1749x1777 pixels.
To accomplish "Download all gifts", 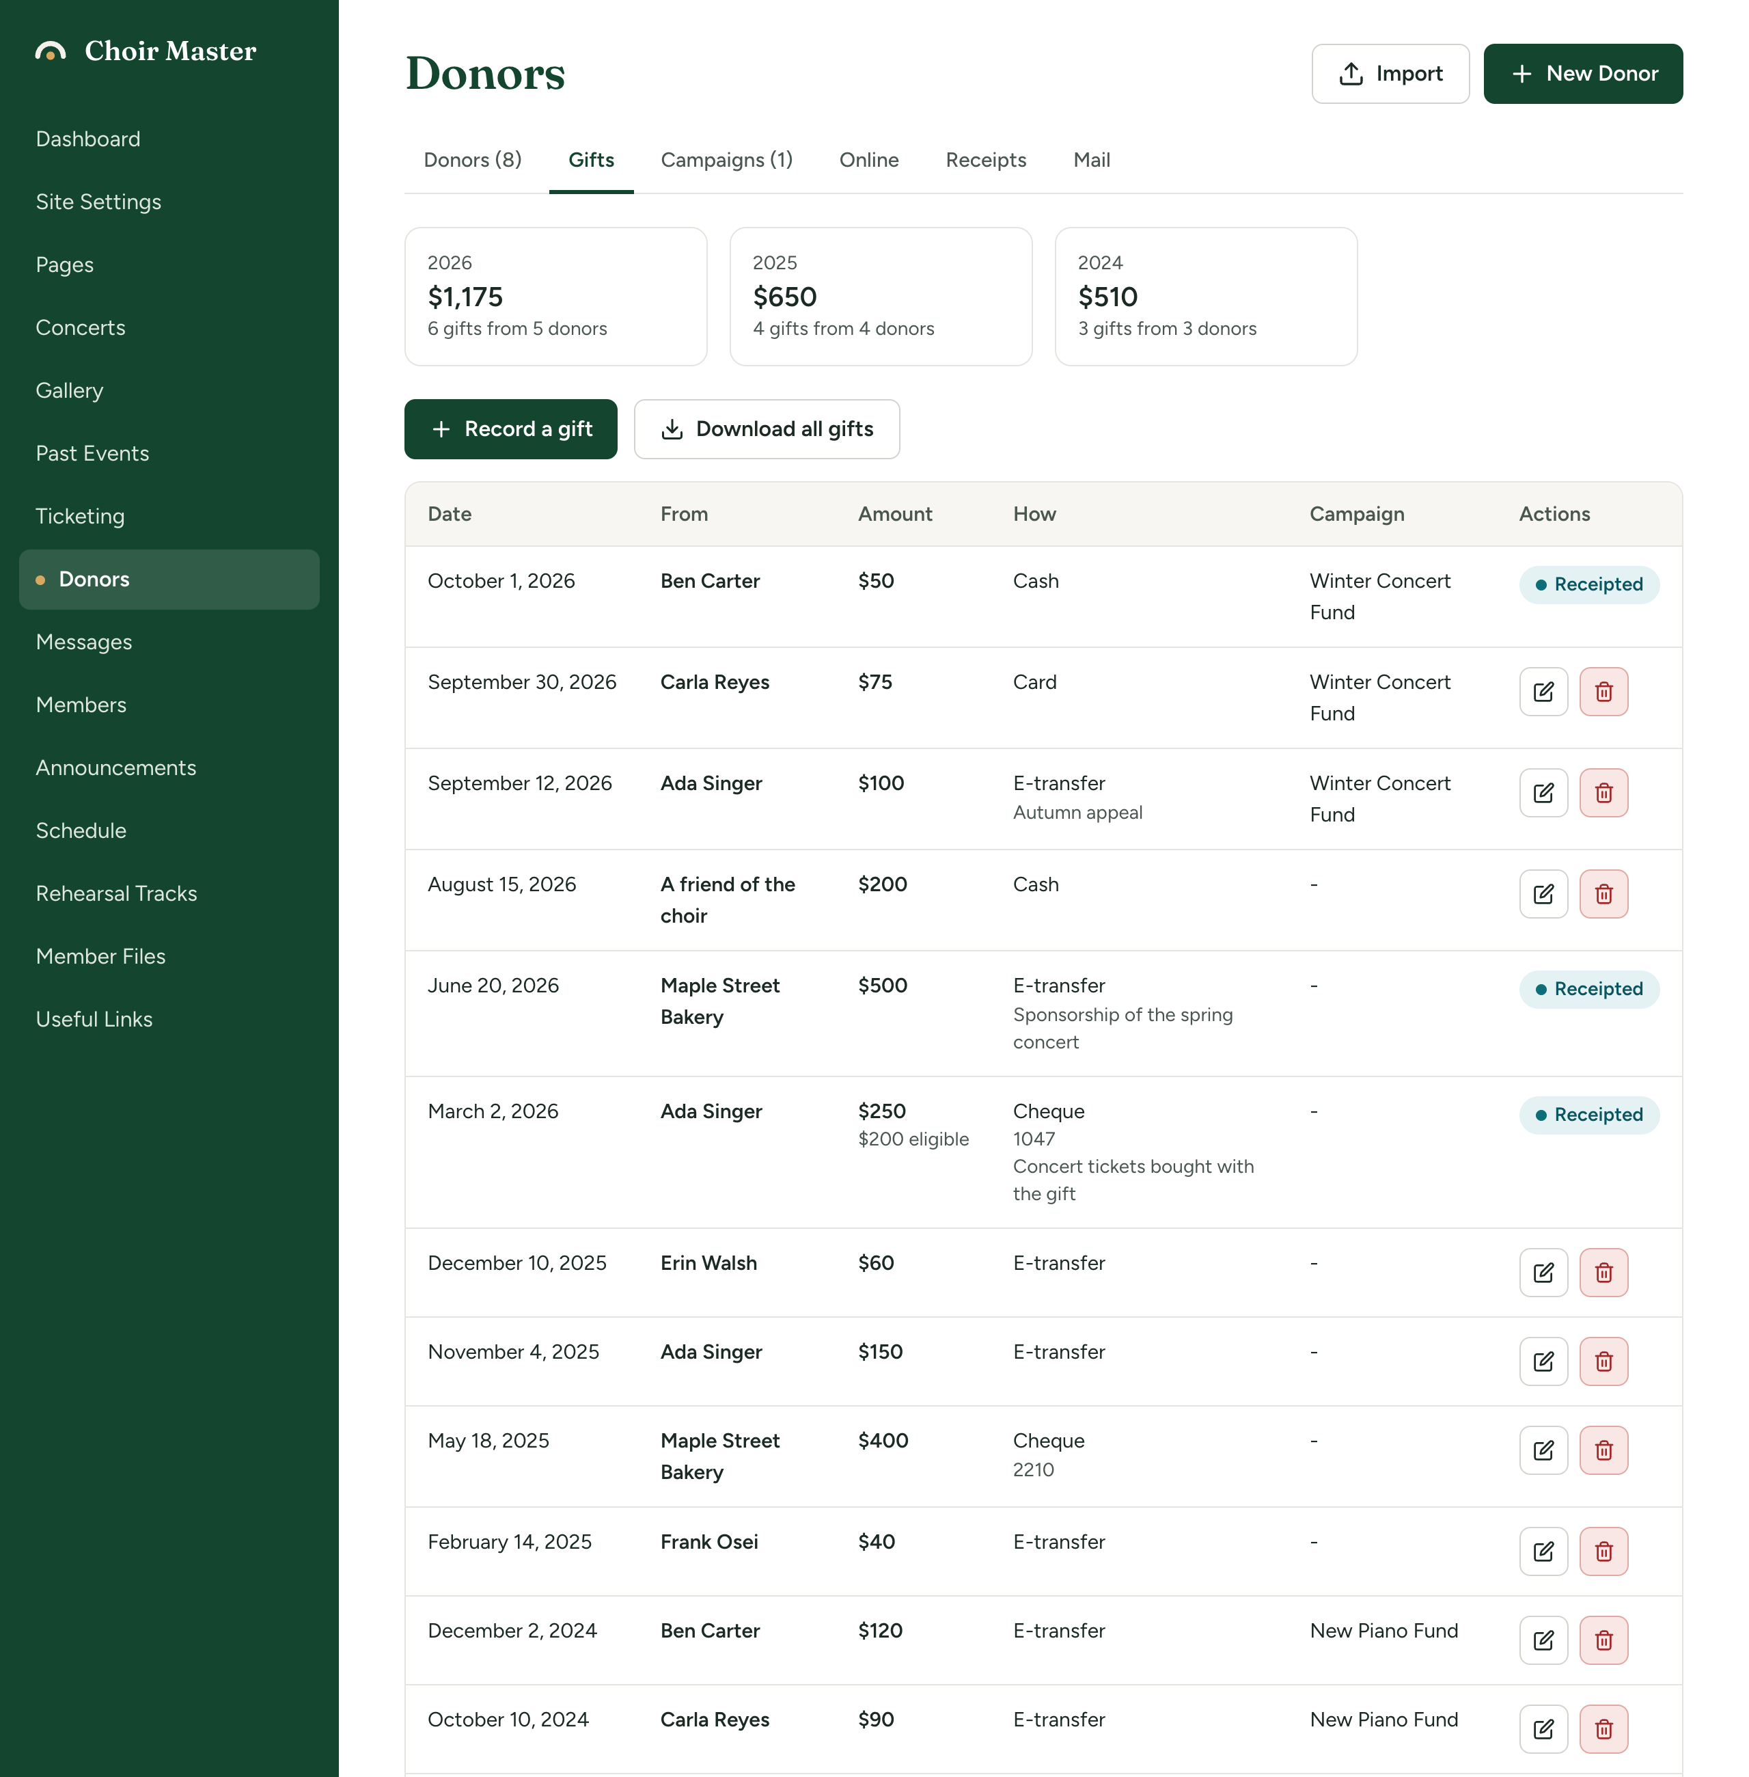I will click(766, 429).
